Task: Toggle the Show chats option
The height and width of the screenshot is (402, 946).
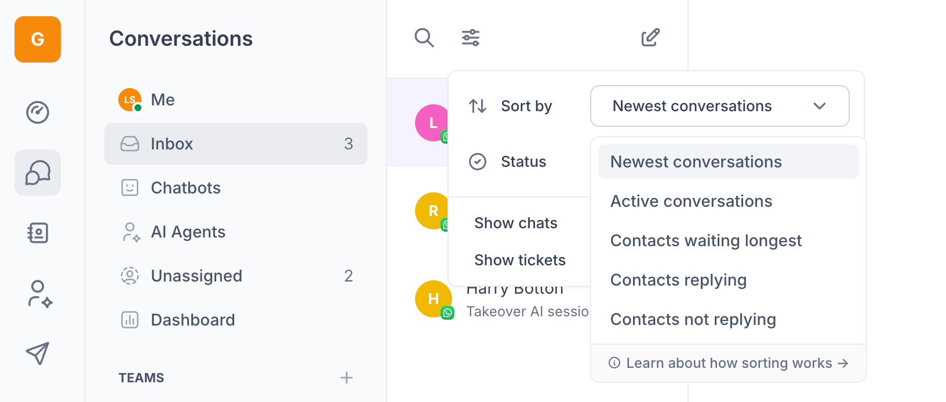Action: (x=515, y=223)
